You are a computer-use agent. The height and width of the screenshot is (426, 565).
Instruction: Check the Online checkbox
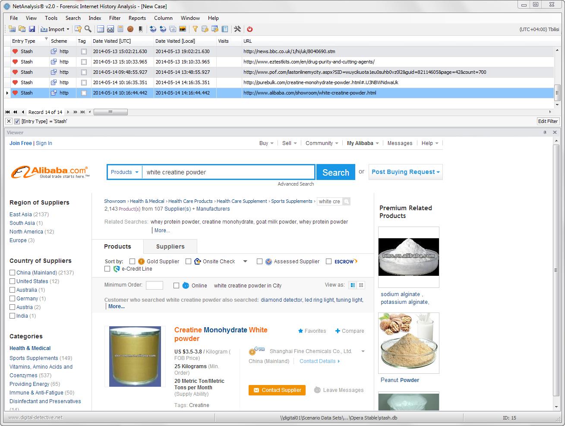176,285
